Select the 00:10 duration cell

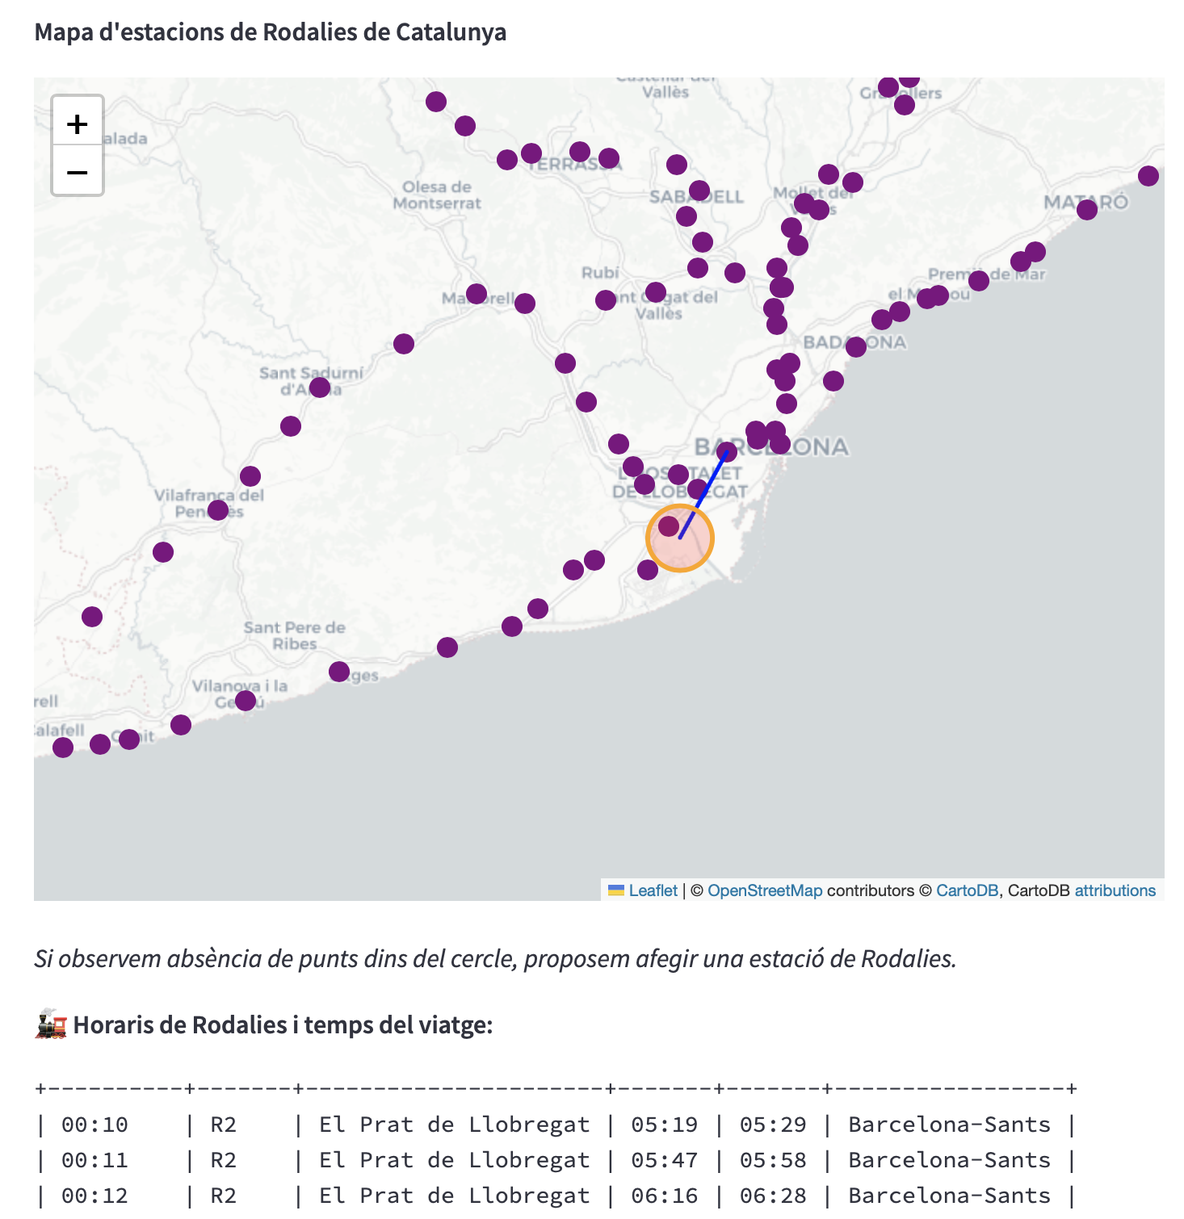pyautogui.click(x=94, y=1125)
